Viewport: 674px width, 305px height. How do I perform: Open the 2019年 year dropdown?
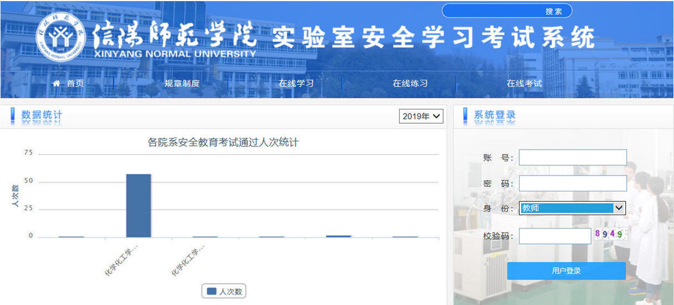[x=421, y=116]
